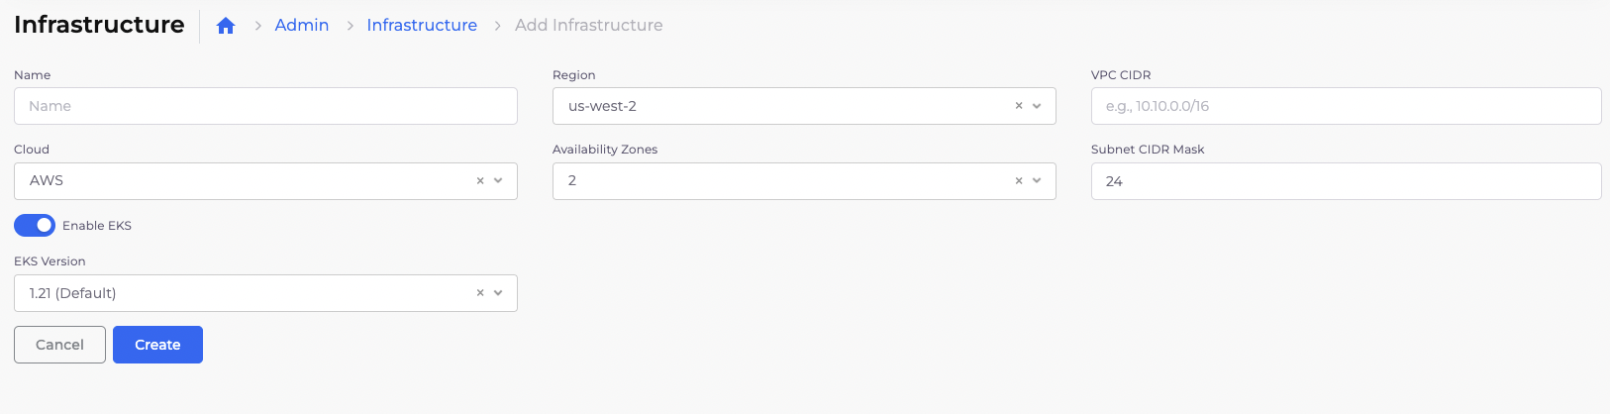The image size is (1610, 414).
Task: Click the Create button
Action: click(157, 345)
